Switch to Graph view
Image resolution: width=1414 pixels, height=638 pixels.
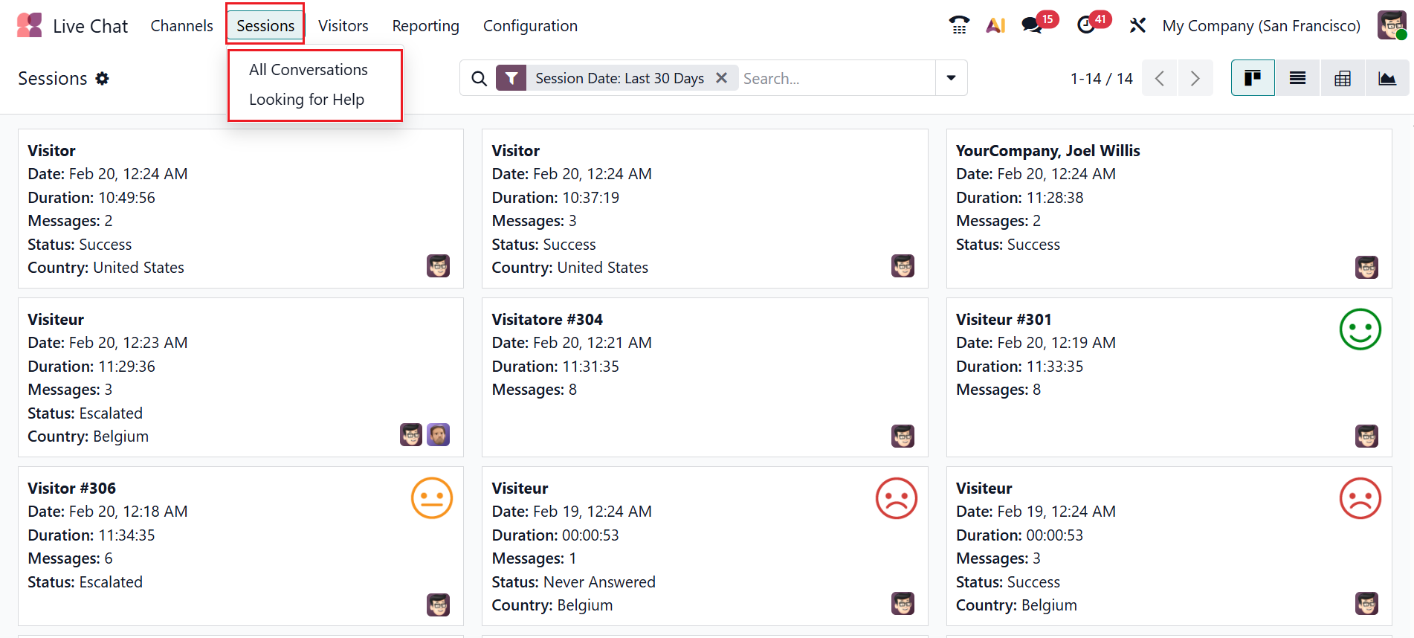coord(1387,78)
